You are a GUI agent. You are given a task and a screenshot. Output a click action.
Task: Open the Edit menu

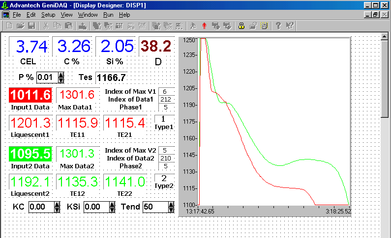31,15
